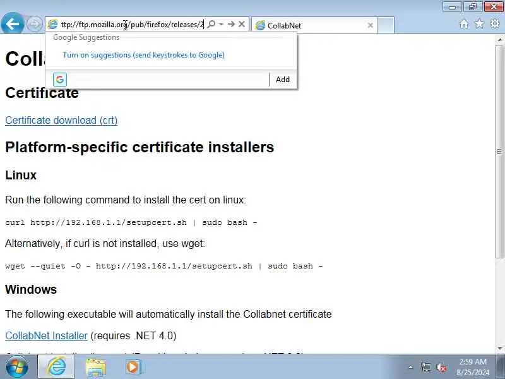Screen dimensions: 505x379
Task: Restore down the browser window
Action: click(x=473, y=7)
